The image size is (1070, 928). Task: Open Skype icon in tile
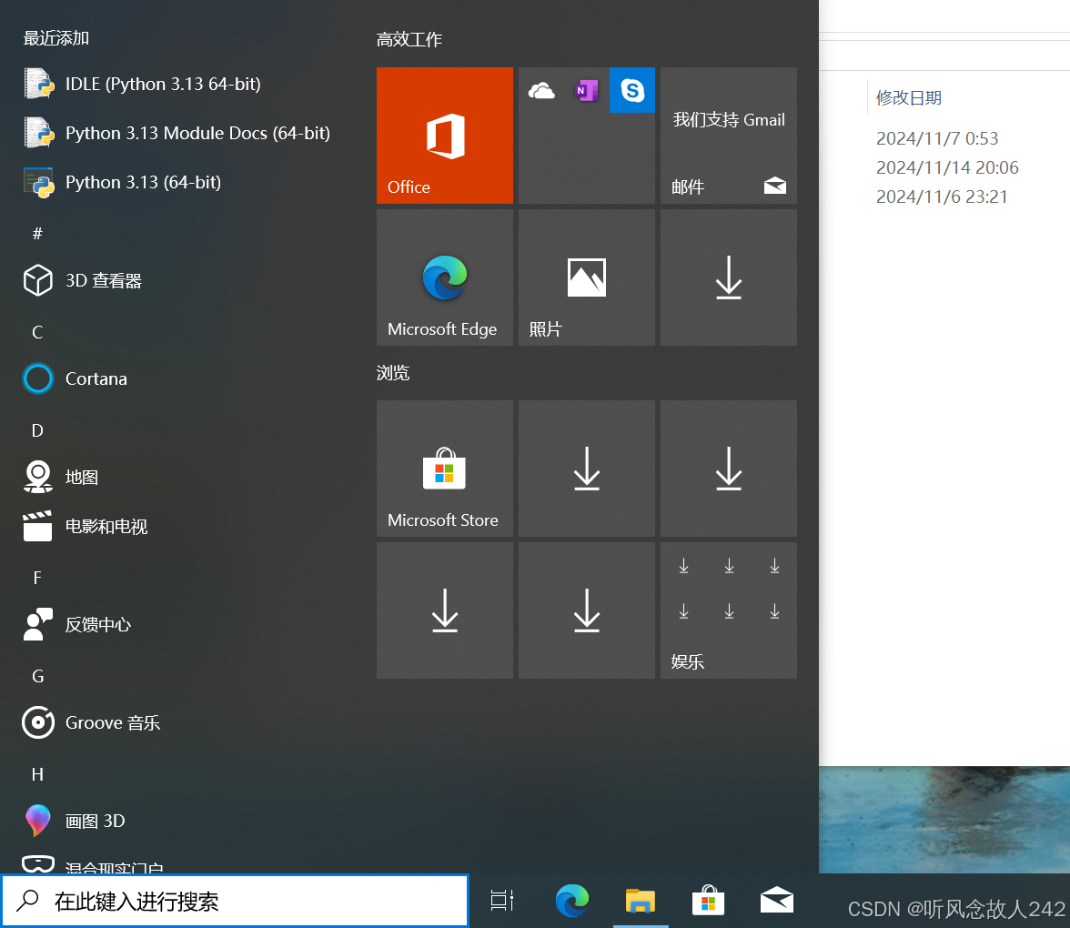[x=631, y=90]
